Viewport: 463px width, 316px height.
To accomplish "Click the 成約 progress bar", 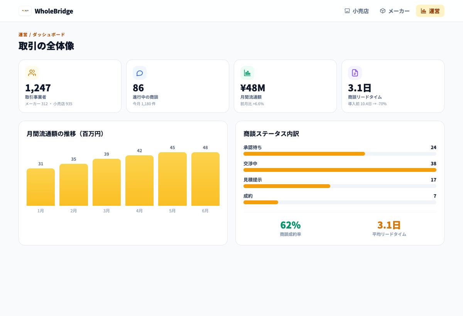I will click(x=340, y=202).
